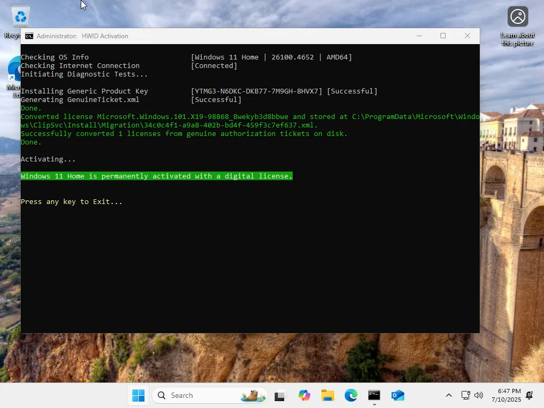Click the search highlight otter image
Viewport: 544px width, 408px height.
click(x=253, y=395)
